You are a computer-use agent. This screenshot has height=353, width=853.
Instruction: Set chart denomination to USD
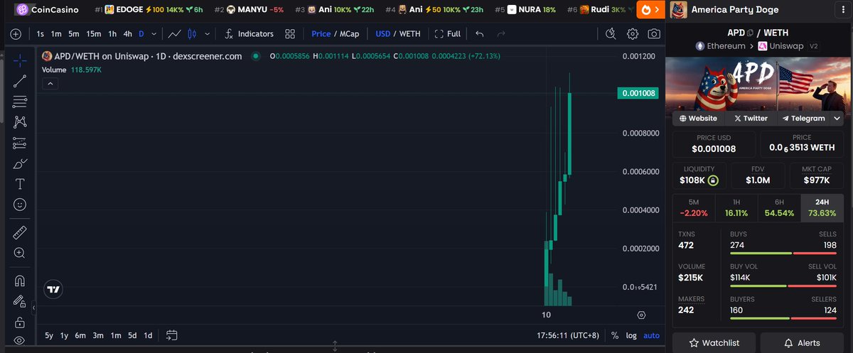point(383,33)
